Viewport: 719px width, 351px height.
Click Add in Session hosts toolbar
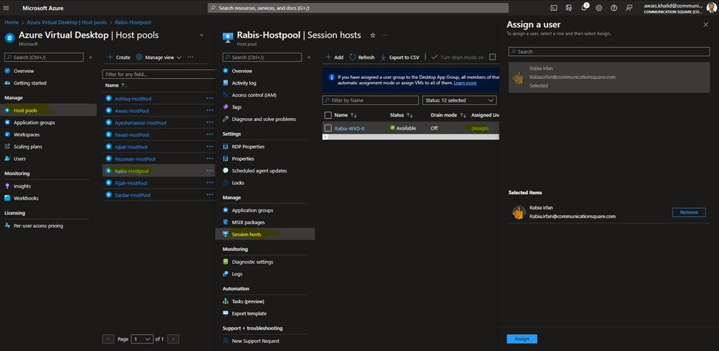[334, 58]
